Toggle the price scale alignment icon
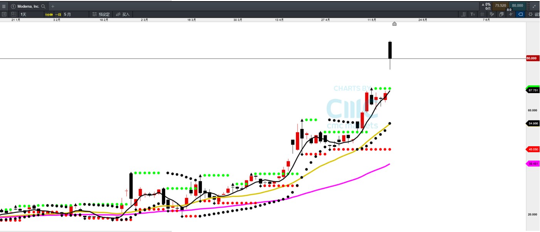Viewport: 540px width, 232px height. pos(464,14)
